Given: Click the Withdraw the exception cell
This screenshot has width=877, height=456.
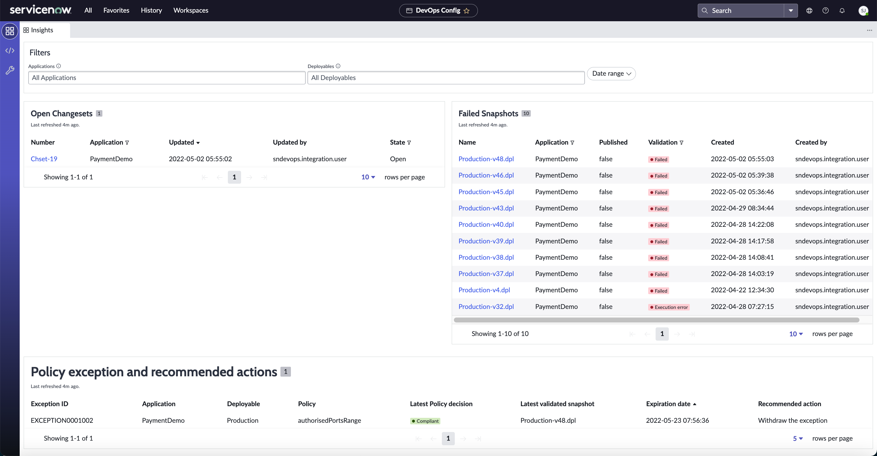Looking at the screenshot, I should [x=792, y=421].
